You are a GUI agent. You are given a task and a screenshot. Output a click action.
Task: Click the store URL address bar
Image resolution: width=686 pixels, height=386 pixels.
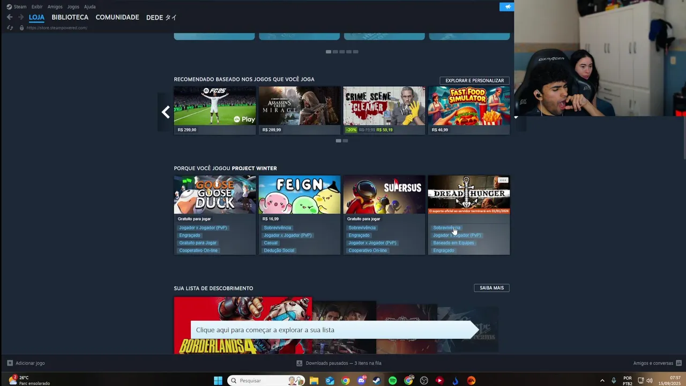57,28
